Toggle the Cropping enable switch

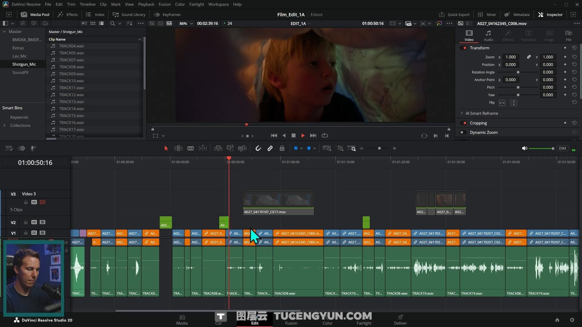(x=463, y=123)
